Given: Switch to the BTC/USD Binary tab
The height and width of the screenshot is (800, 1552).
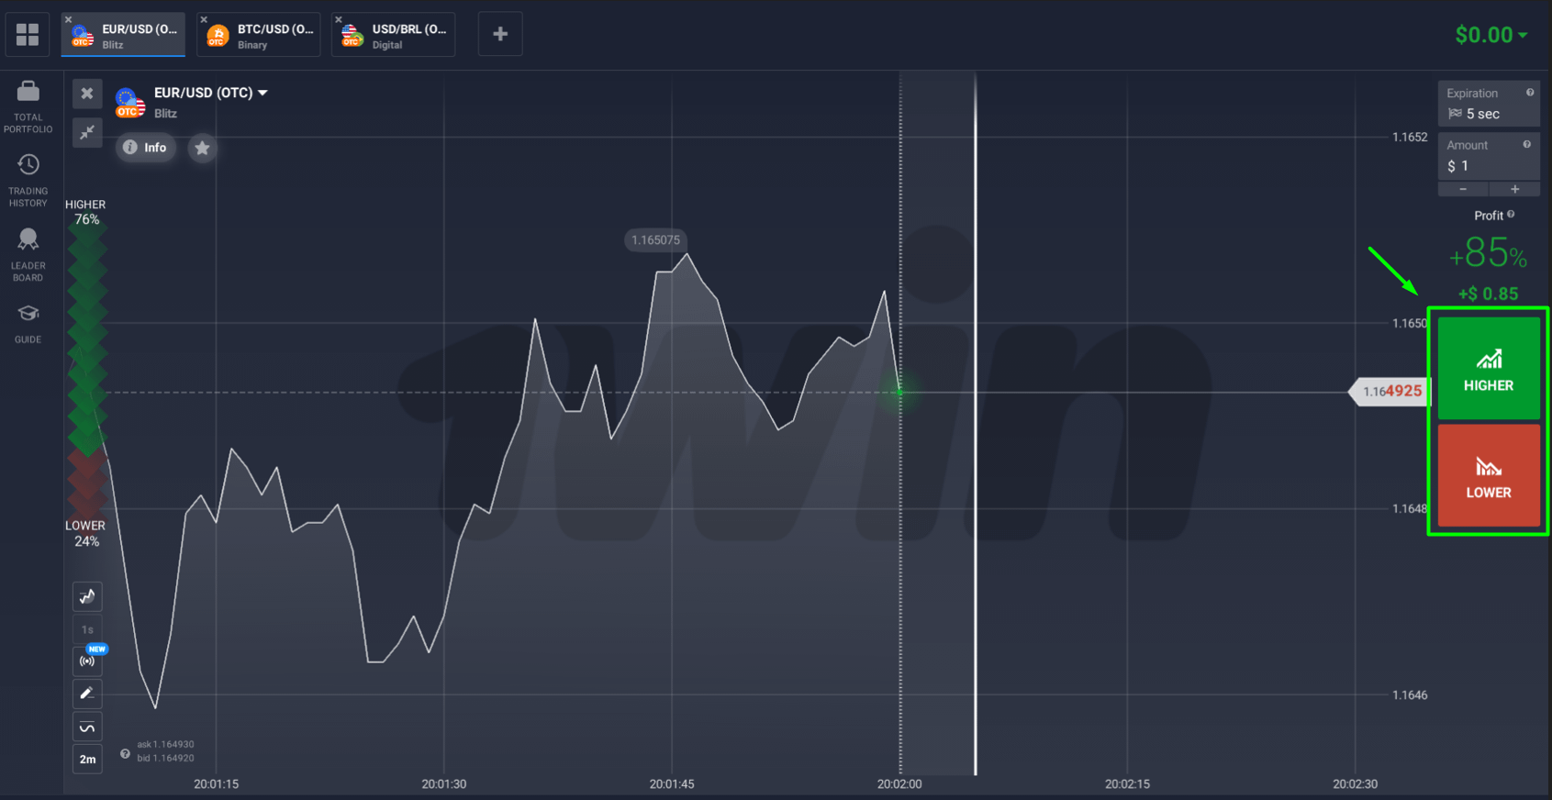Looking at the screenshot, I should tap(259, 35).
